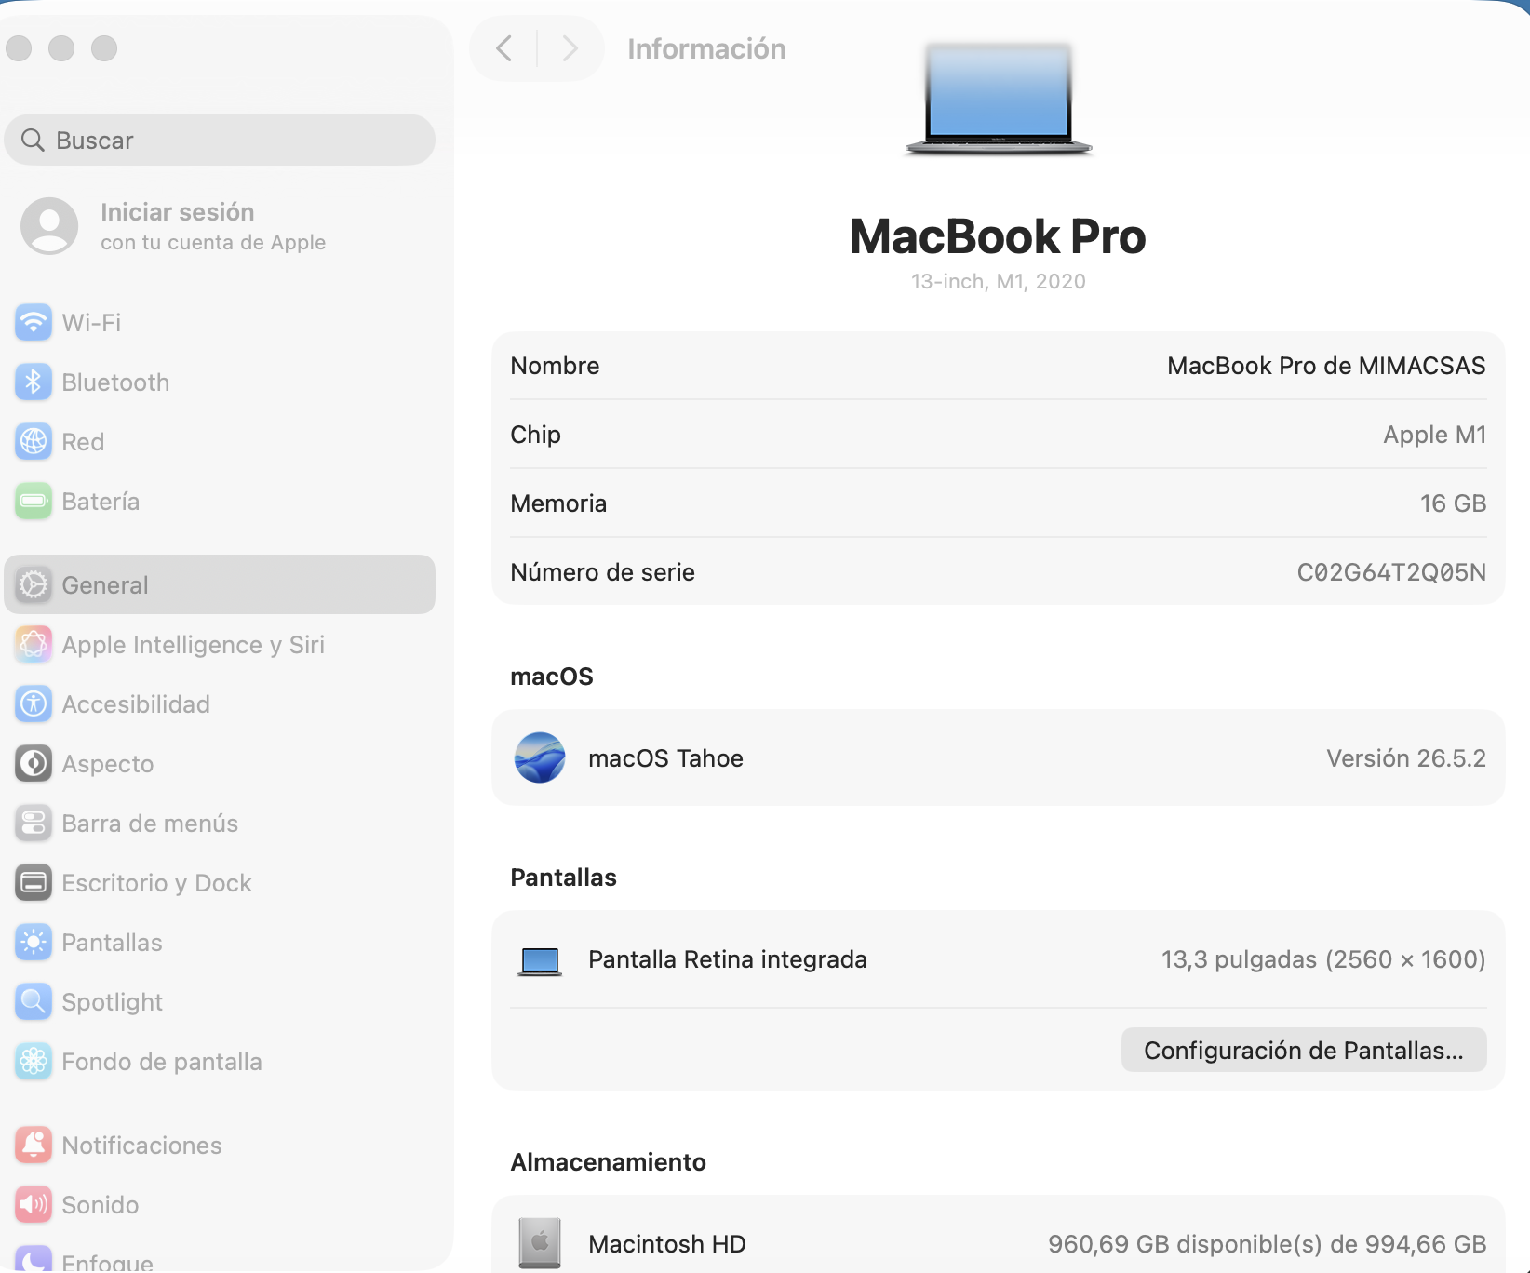This screenshot has height=1273, width=1530.
Task: Open Sonido settings
Action: tap(220, 1205)
